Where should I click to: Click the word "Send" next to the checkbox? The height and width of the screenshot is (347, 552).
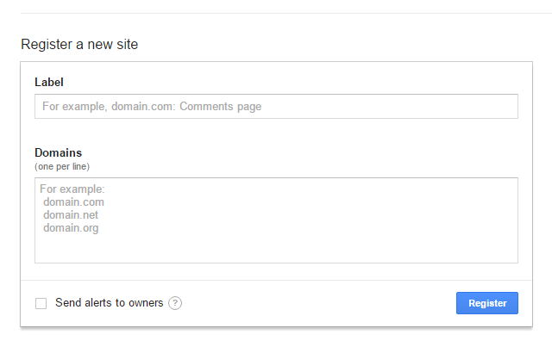click(x=68, y=303)
